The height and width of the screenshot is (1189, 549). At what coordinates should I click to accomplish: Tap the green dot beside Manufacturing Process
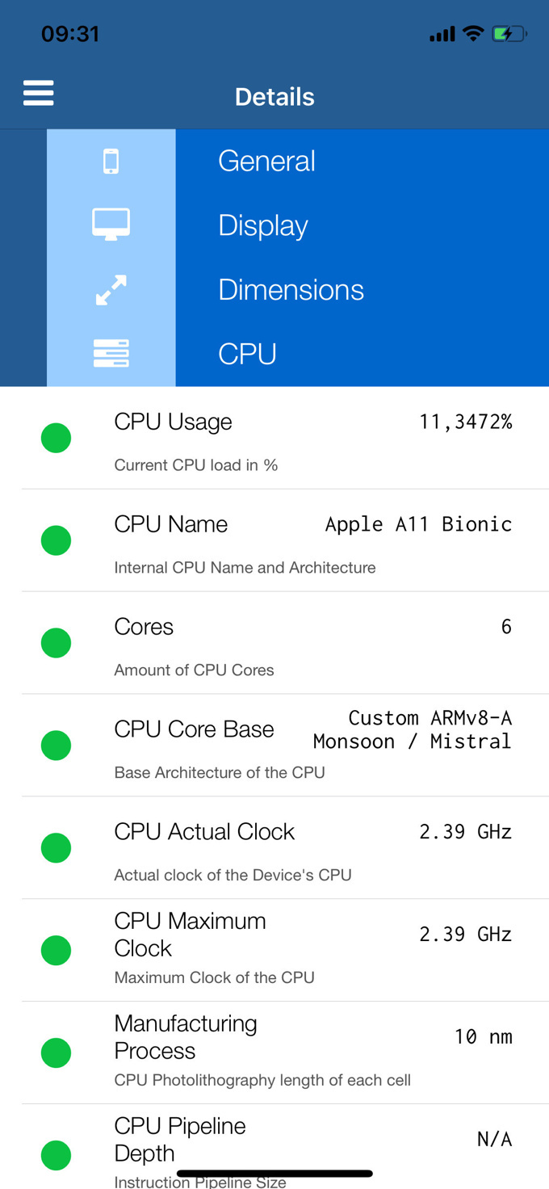point(57,1053)
